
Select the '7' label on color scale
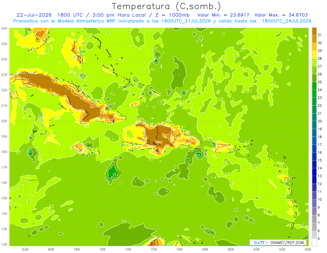click(x=319, y=223)
